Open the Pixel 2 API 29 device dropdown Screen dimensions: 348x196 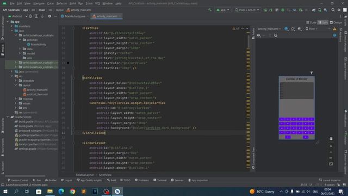pyautogui.click(x=247, y=10)
